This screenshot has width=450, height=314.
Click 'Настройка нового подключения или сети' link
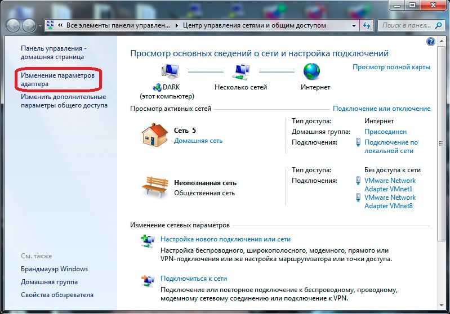click(x=226, y=239)
